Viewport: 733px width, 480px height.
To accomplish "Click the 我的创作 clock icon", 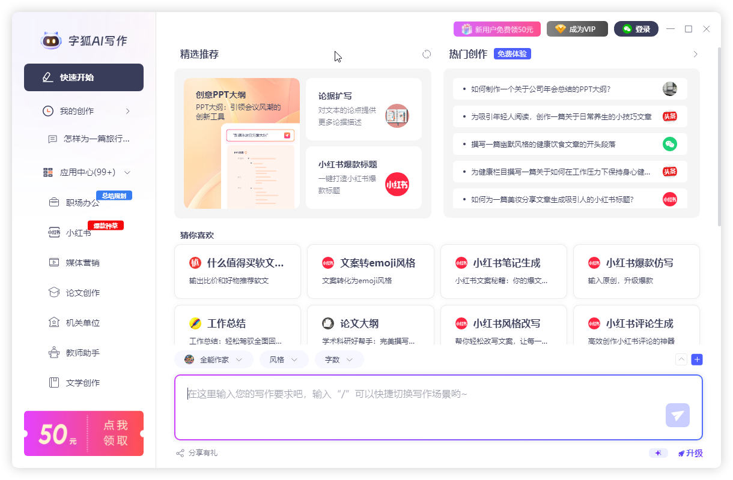I will pyautogui.click(x=47, y=111).
